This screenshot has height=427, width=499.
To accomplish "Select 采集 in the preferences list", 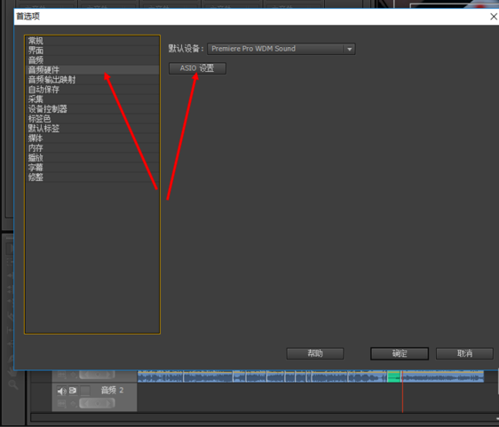I will tap(92, 99).
